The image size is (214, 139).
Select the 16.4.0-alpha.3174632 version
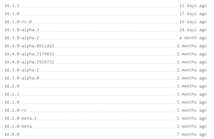coord(29,54)
